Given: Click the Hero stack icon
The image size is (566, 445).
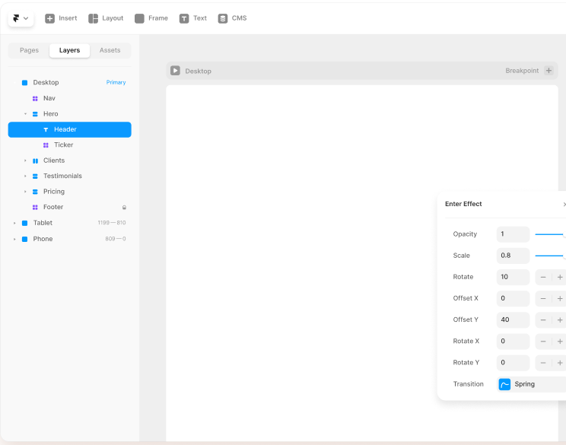Looking at the screenshot, I should coord(35,114).
